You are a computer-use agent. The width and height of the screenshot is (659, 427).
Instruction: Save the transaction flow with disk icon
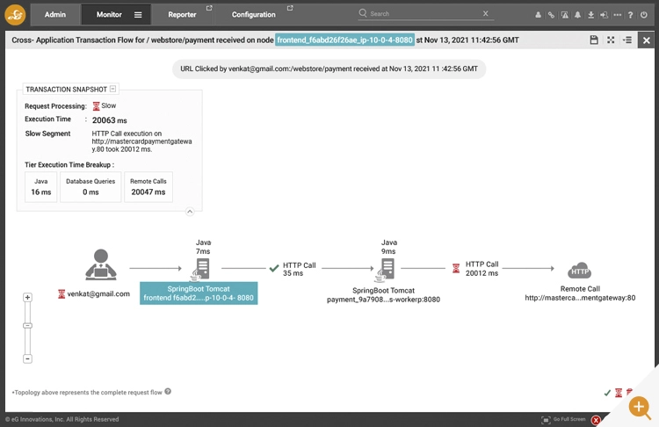pos(594,40)
